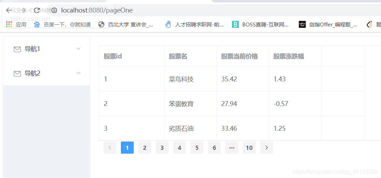Screen dimensions: 381x178
Task: Go to page 3 in pagination
Action: pos(162,148)
